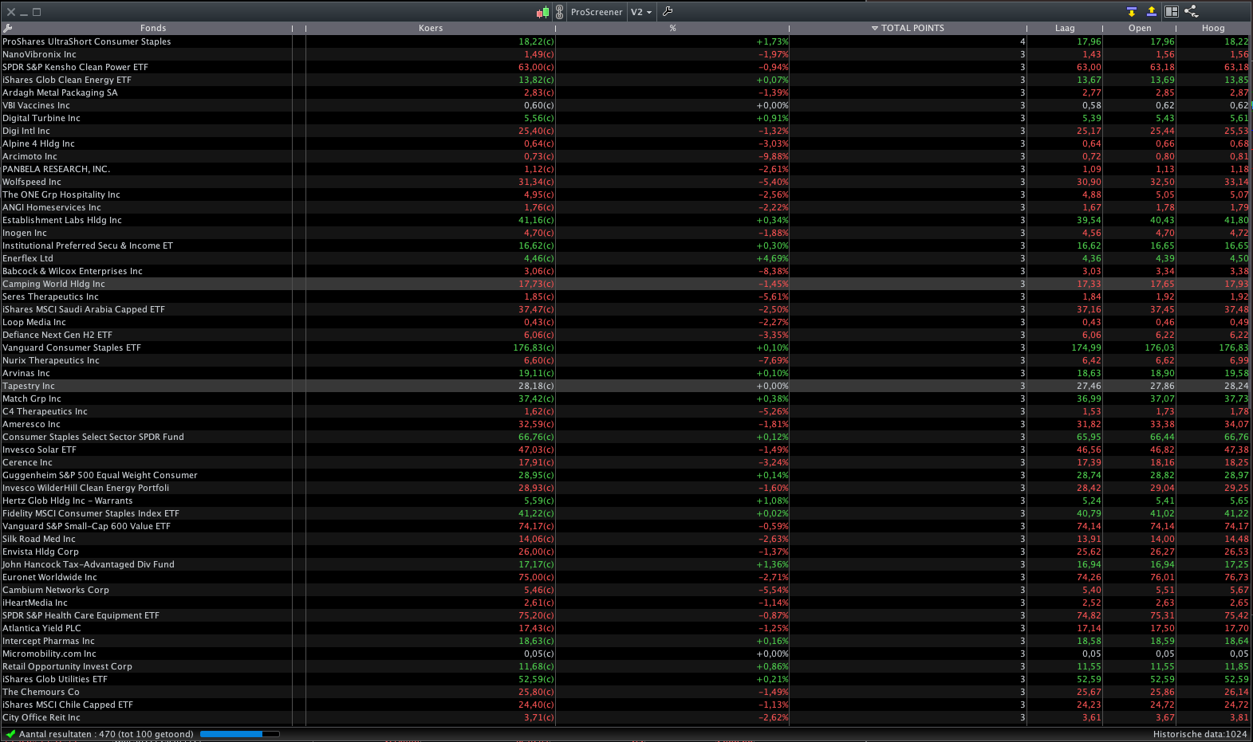Select the Atlantica Yield PLC row

tap(626, 628)
